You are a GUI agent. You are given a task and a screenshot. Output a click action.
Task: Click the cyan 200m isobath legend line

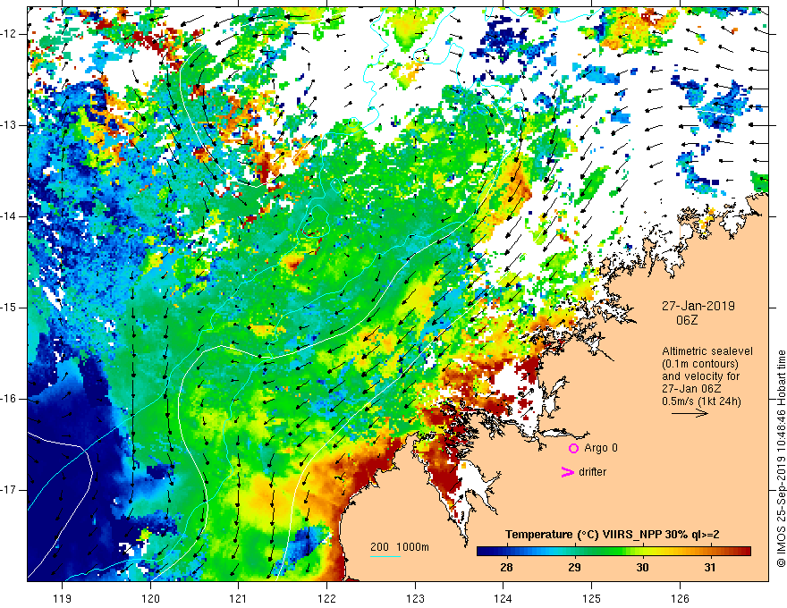(385, 557)
